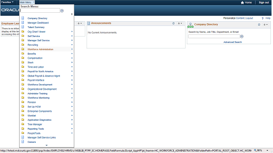Refresh the Company Directory pagelet
Image resolution: width=273 pixels, height=153 pixels.
(x=259, y=25)
